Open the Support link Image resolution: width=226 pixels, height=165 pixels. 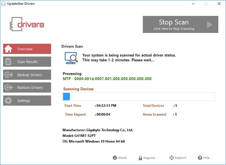click(x=180, y=158)
